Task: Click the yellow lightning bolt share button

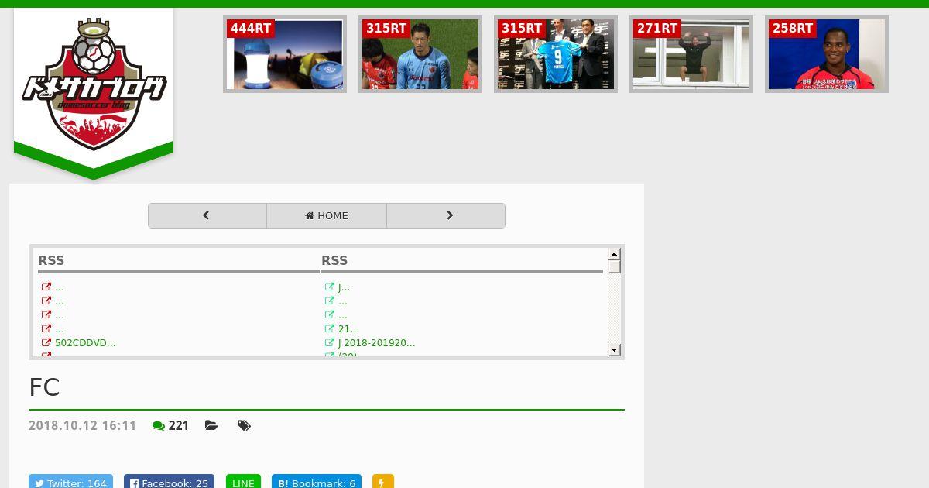Action: (383, 483)
